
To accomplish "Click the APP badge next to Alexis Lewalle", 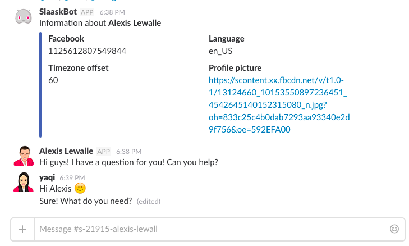I will 104,152.
